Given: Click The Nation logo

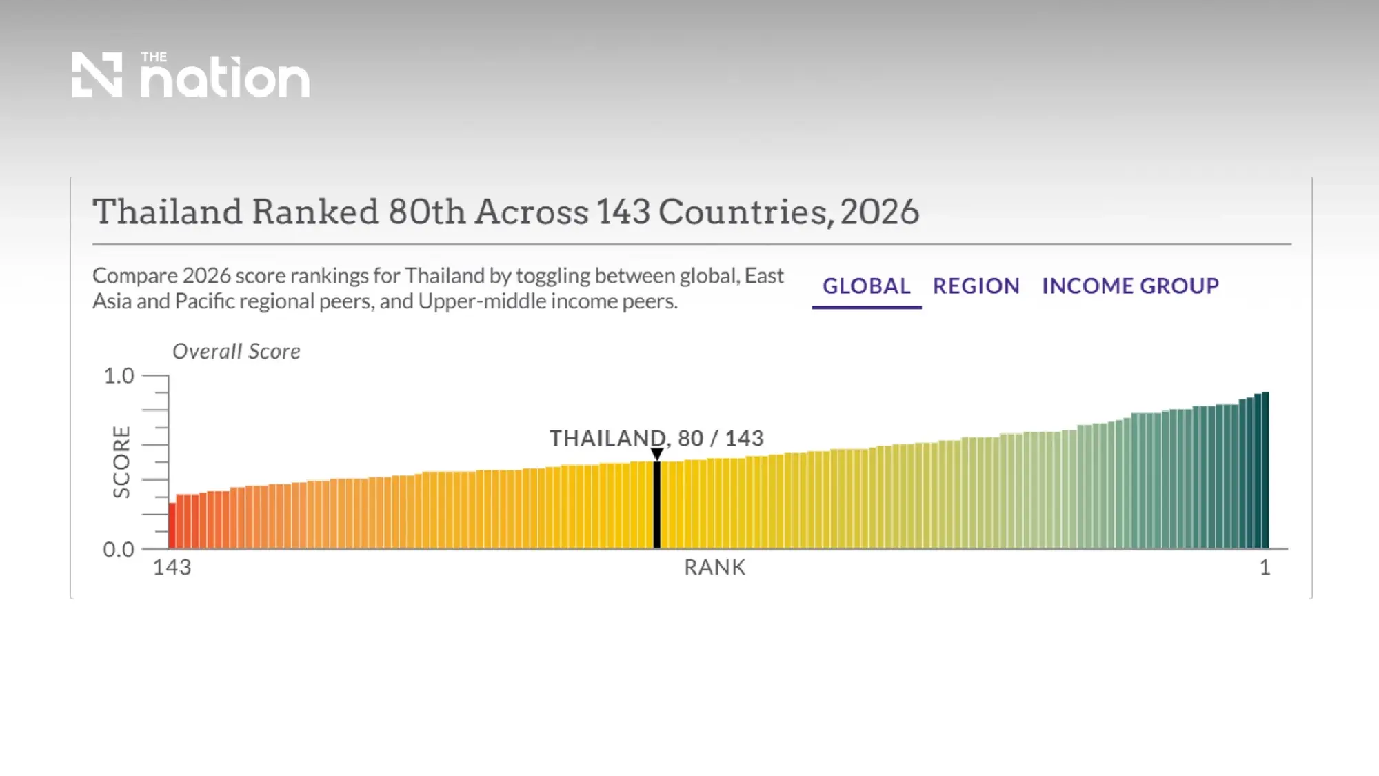Looking at the screenshot, I should 190,74.
